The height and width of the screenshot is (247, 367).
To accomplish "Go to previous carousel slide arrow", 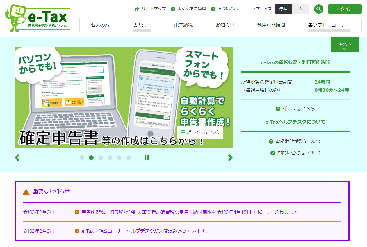I will point(17,158).
